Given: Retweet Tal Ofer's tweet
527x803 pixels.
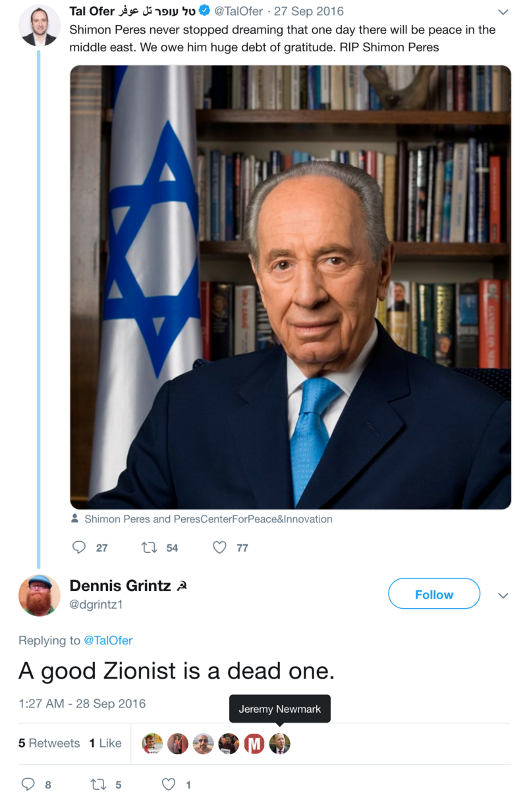Looking at the screenshot, I should click(150, 548).
